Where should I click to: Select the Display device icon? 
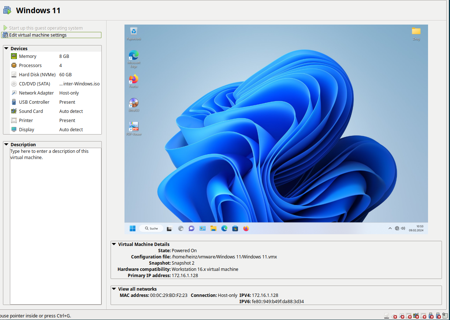(x=14, y=129)
